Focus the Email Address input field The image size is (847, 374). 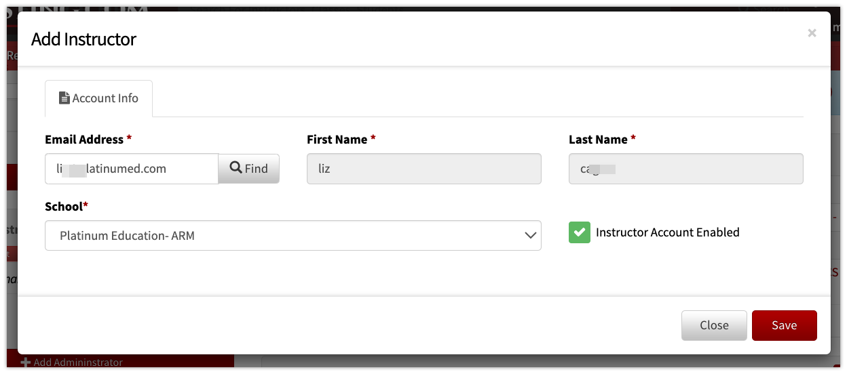(132, 169)
